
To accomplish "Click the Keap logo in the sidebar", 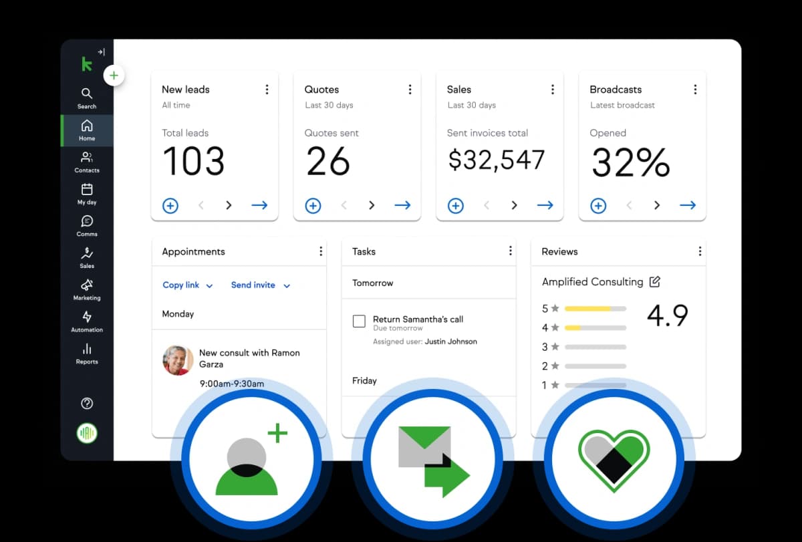I will (x=86, y=64).
